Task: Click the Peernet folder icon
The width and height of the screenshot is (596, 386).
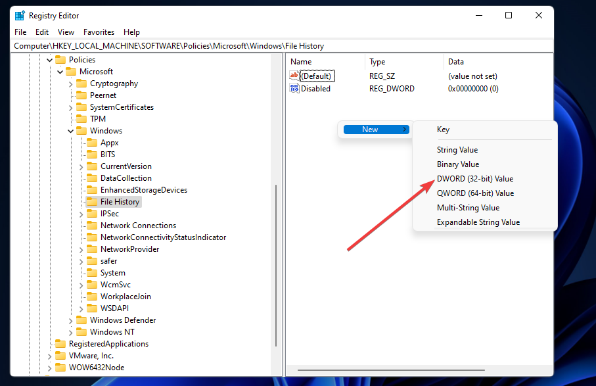Action: coord(81,95)
